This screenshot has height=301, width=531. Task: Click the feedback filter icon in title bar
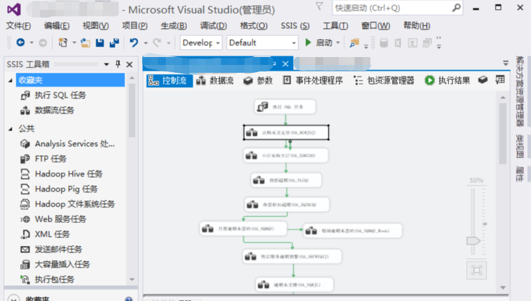coord(319,6)
